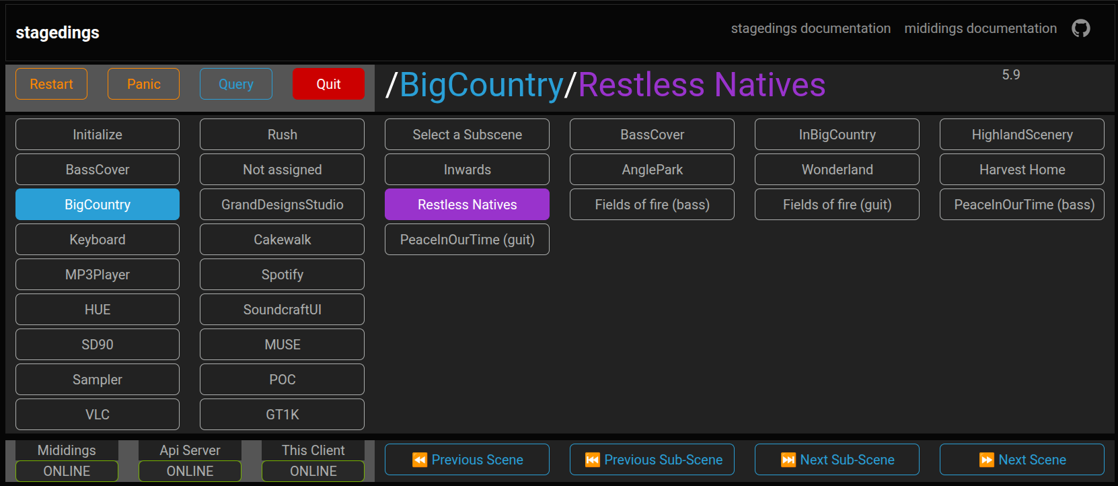
Task: Go to Previous Sub-Scene
Action: (652, 460)
